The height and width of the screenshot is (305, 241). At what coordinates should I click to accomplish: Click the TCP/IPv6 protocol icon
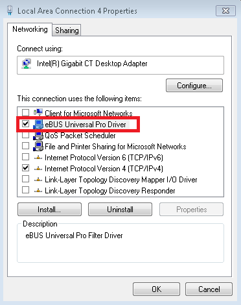pos(38,158)
